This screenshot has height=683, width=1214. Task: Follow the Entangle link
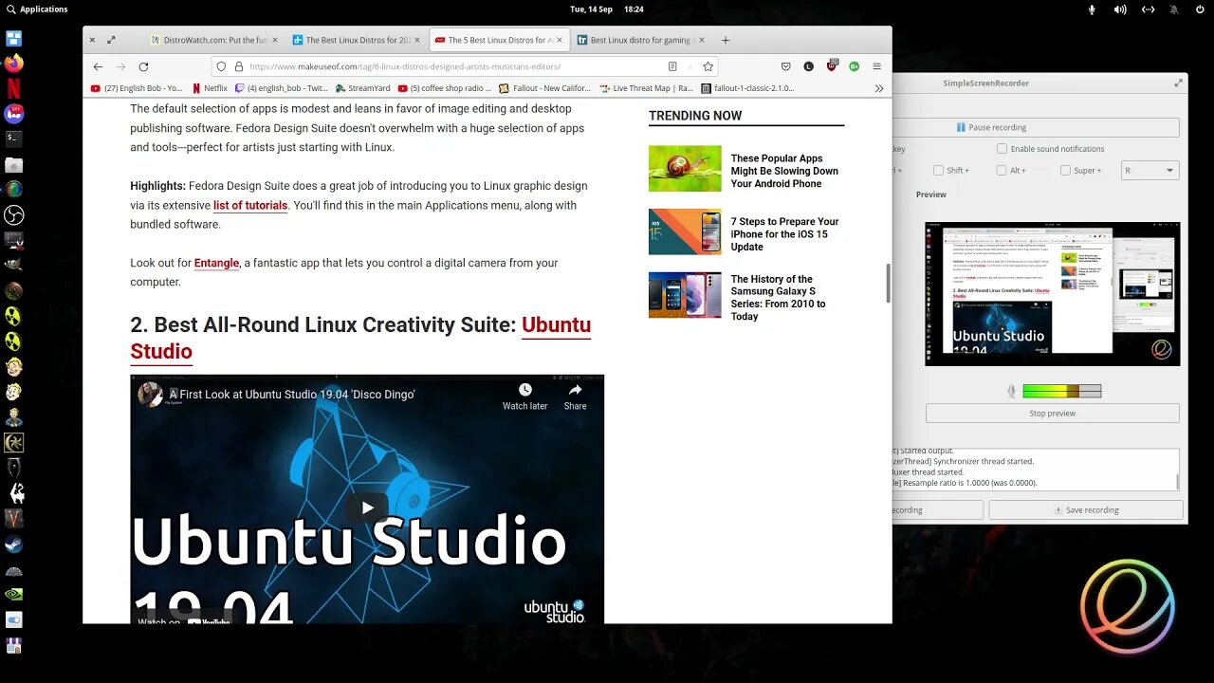[216, 263]
